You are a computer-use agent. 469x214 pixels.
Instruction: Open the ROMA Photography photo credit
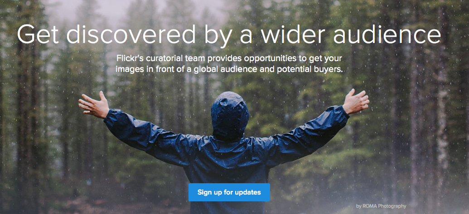(x=381, y=206)
